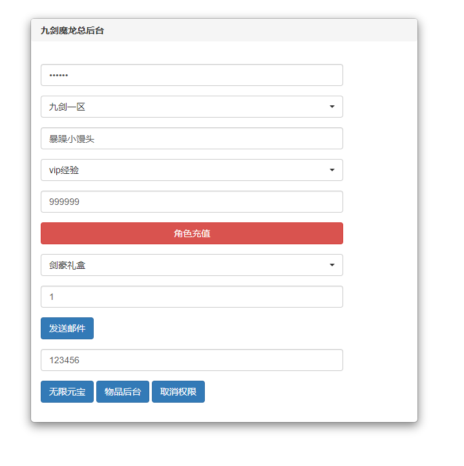The height and width of the screenshot is (466, 464).
Task: Click the 九剑一区 text in the selector
Action: coord(67,107)
